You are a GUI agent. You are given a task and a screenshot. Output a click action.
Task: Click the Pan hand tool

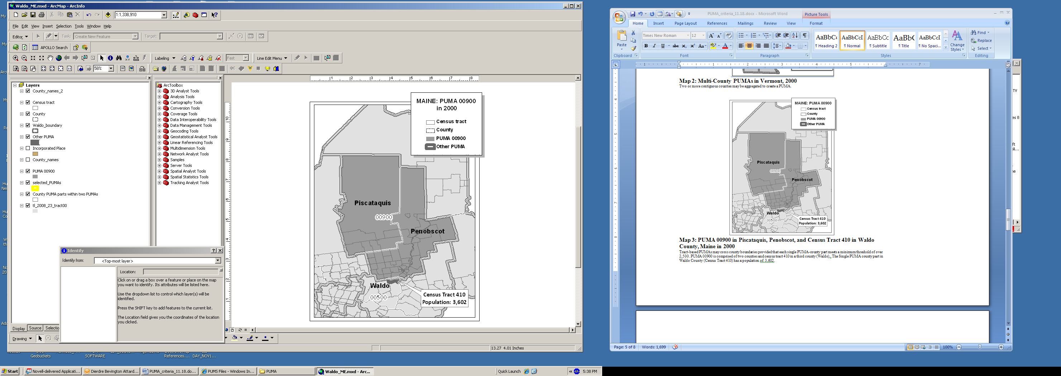[50, 58]
